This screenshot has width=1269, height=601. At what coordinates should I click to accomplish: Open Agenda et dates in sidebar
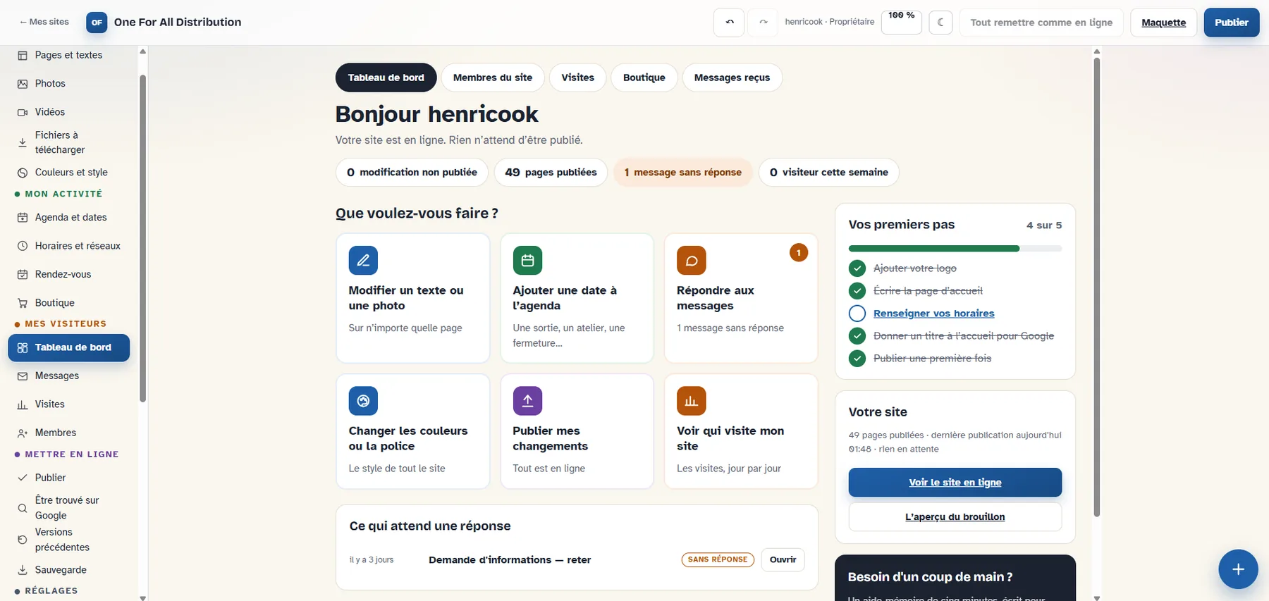(x=69, y=218)
